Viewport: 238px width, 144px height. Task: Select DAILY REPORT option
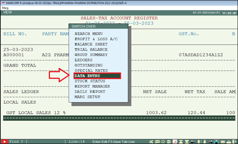(x=90, y=91)
